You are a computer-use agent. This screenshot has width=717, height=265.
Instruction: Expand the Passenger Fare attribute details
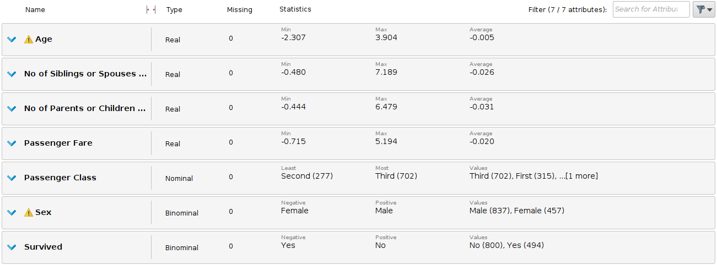click(x=12, y=143)
